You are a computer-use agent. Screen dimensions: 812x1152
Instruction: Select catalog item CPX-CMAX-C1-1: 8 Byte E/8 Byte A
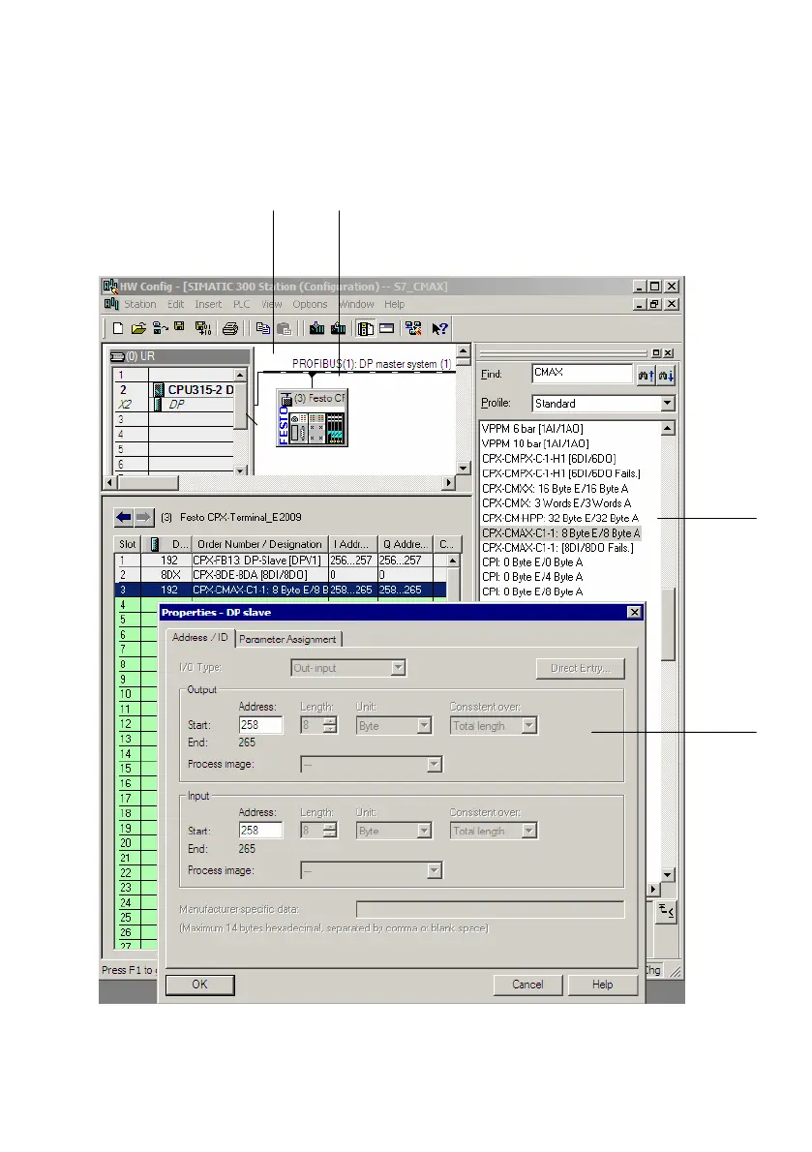(561, 533)
